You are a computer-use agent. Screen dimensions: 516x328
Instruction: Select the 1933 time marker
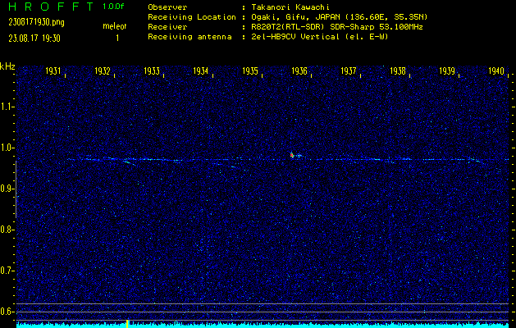coord(152,71)
